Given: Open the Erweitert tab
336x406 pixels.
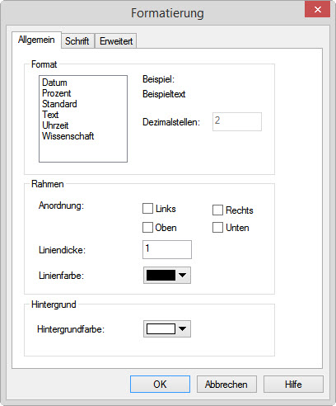Looking at the screenshot, I should click(x=116, y=41).
